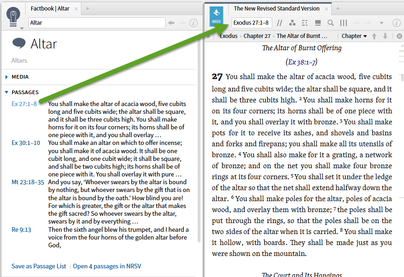Close the Factbook | Altar tab
Viewport: 404px width, 277px height.
click(76, 9)
